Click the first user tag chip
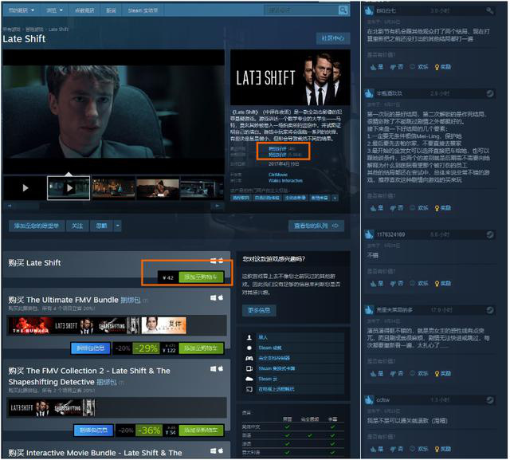 coord(241,198)
